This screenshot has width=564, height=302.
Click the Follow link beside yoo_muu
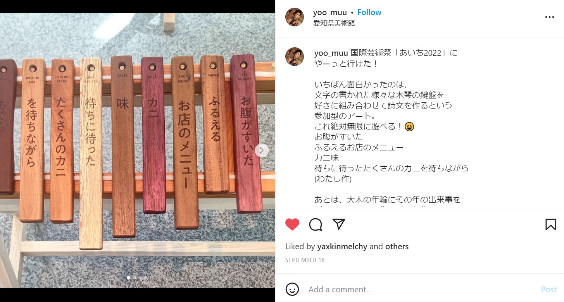369,12
